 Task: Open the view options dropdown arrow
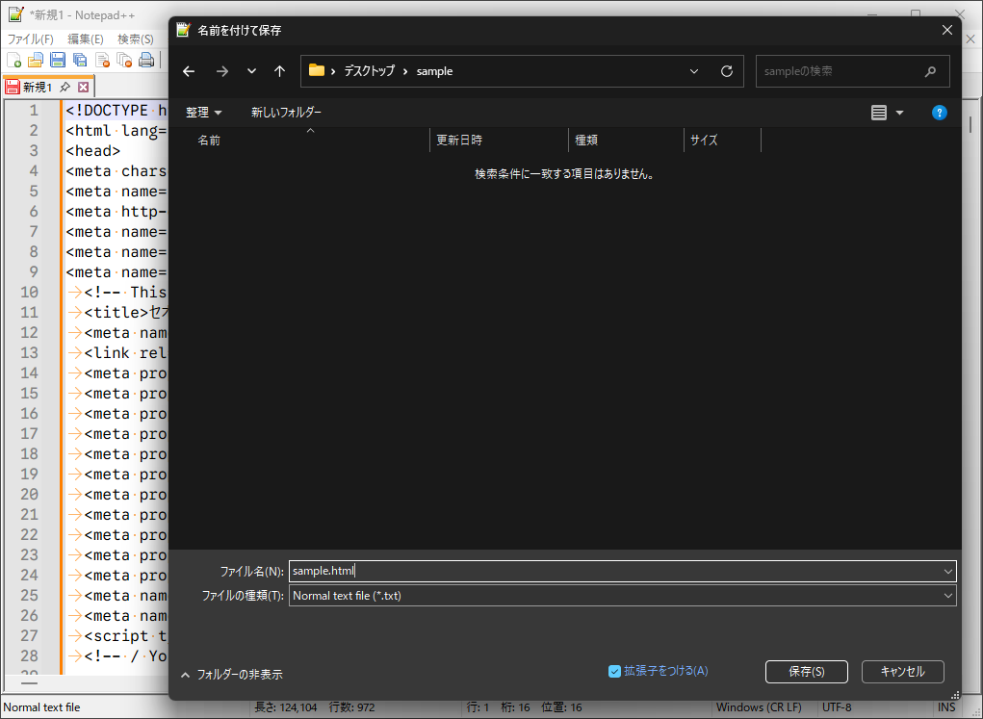coord(900,113)
